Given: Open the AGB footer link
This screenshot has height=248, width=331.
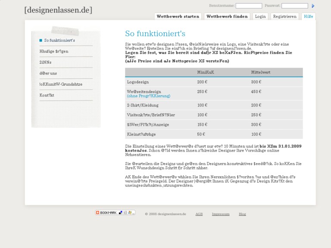Looking at the screenshot, I should [199, 214].
